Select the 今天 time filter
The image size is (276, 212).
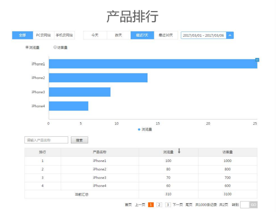(95, 35)
